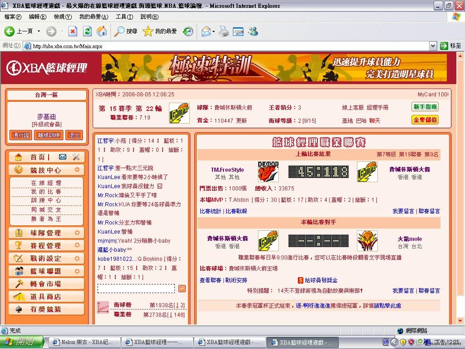Click the Stop loading icon

coord(73,31)
